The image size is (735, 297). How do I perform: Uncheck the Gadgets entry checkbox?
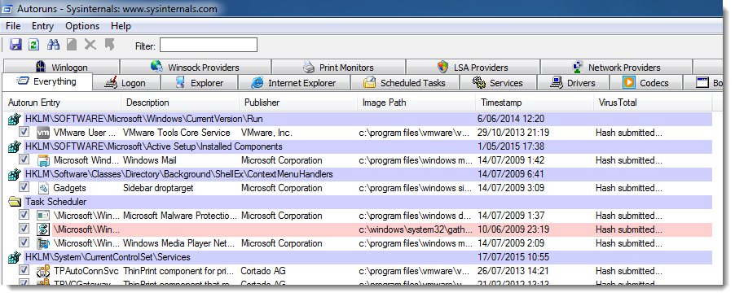pyautogui.click(x=24, y=187)
